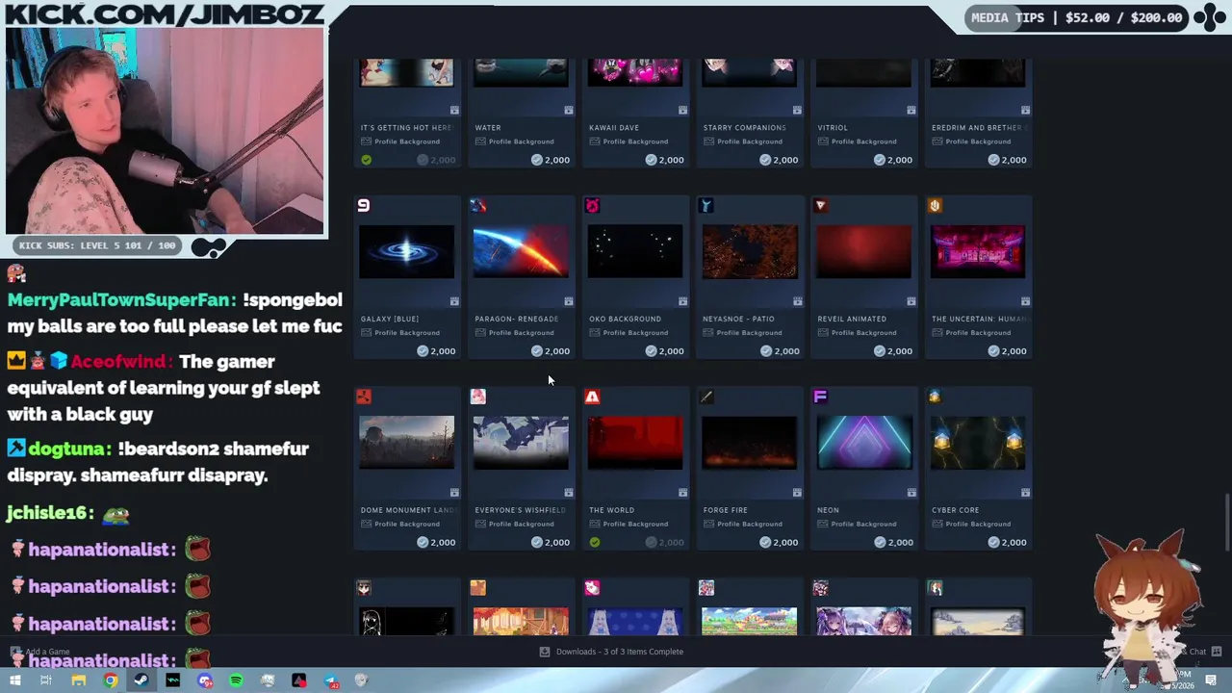Open the Reveil Animated red background thumbnail

point(863,251)
